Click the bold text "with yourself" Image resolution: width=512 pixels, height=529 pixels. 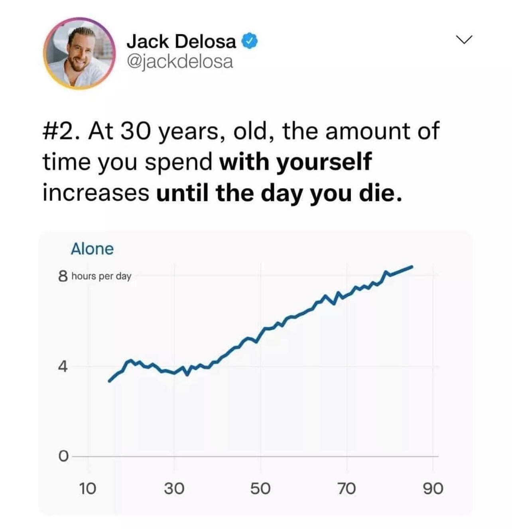(x=295, y=162)
